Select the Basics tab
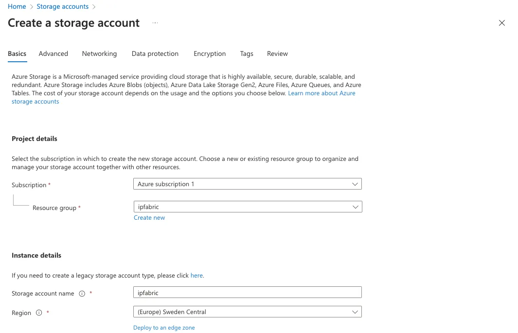The width and height of the screenshot is (518, 333). click(x=17, y=54)
